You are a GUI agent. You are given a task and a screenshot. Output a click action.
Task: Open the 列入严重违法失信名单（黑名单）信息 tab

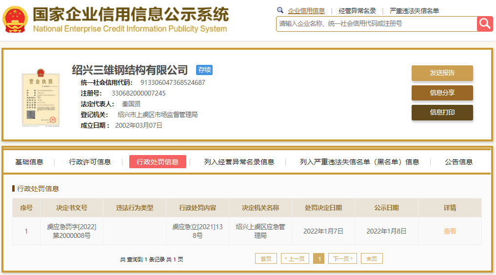point(359,162)
